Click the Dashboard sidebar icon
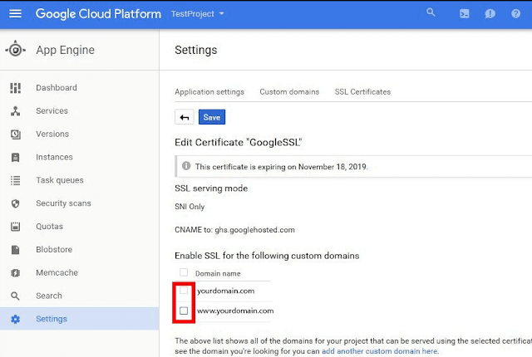 coord(15,88)
